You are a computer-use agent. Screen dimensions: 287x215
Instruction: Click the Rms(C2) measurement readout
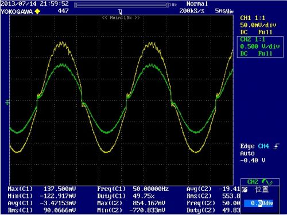click(214, 196)
